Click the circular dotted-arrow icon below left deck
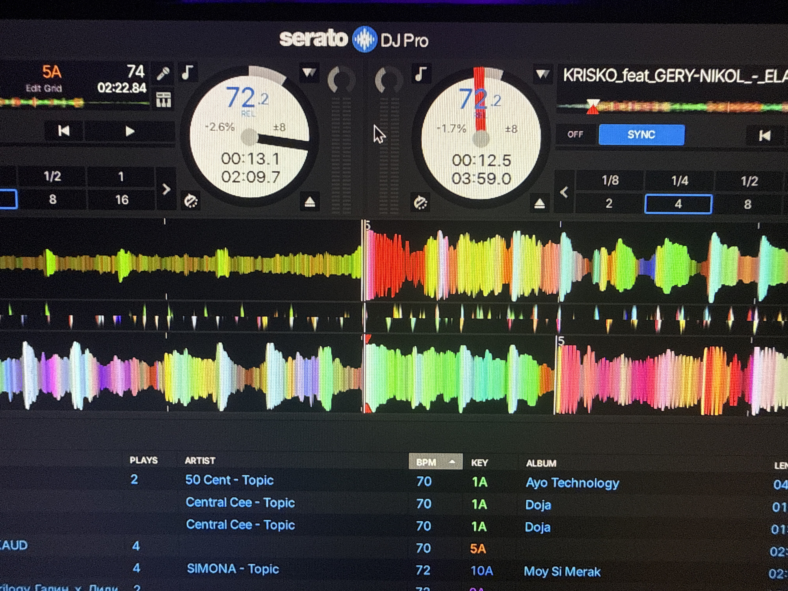 [x=191, y=201]
